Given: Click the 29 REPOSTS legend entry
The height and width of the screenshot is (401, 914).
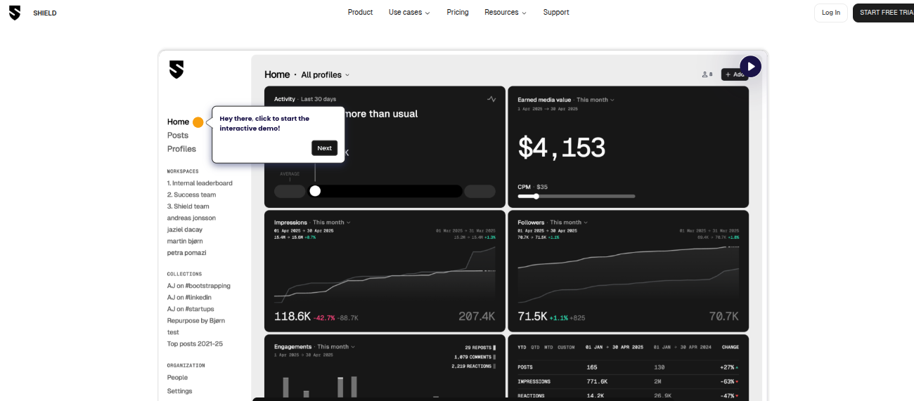Looking at the screenshot, I should (x=480, y=348).
